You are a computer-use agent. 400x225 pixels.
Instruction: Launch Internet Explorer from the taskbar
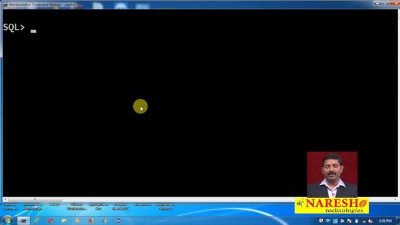click(x=37, y=221)
